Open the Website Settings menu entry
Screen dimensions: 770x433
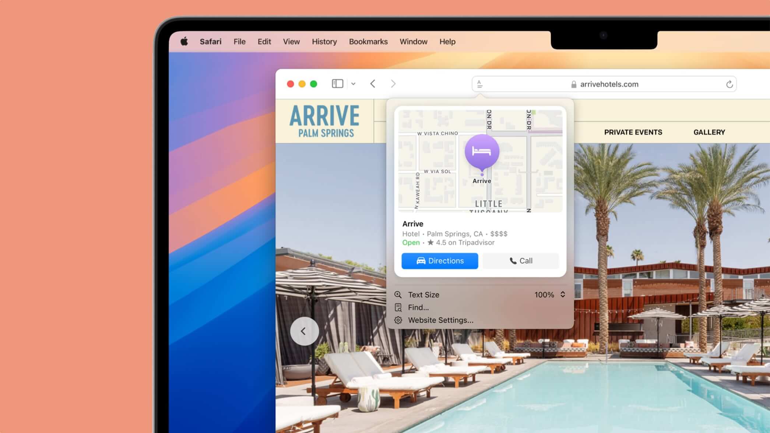[x=440, y=320]
